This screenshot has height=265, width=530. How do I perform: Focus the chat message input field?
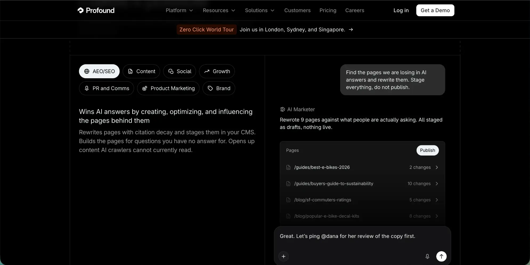coord(362,236)
